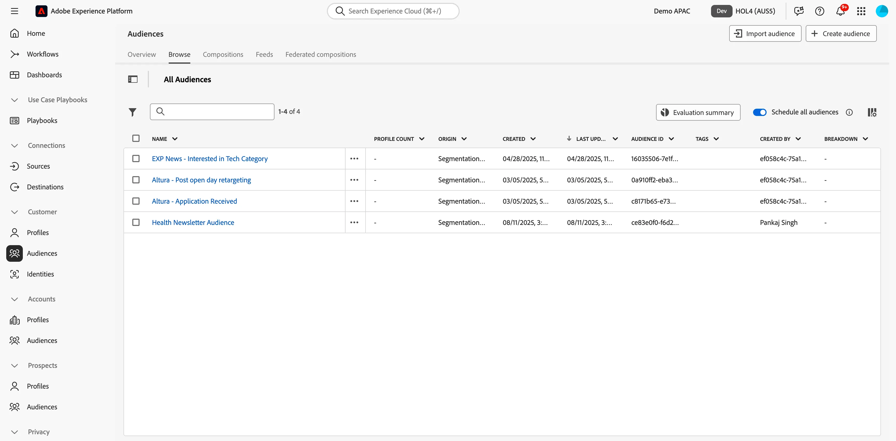This screenshot has width=896, height=441.
Task: Open the notifications bell
Action: [840, 11]
